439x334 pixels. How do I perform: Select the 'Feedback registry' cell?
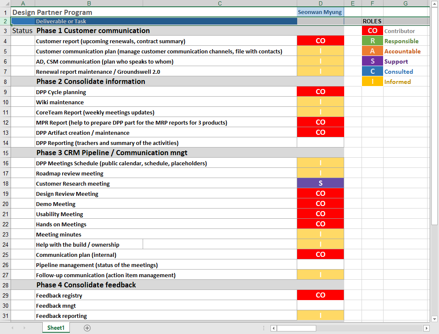(166, 295)
